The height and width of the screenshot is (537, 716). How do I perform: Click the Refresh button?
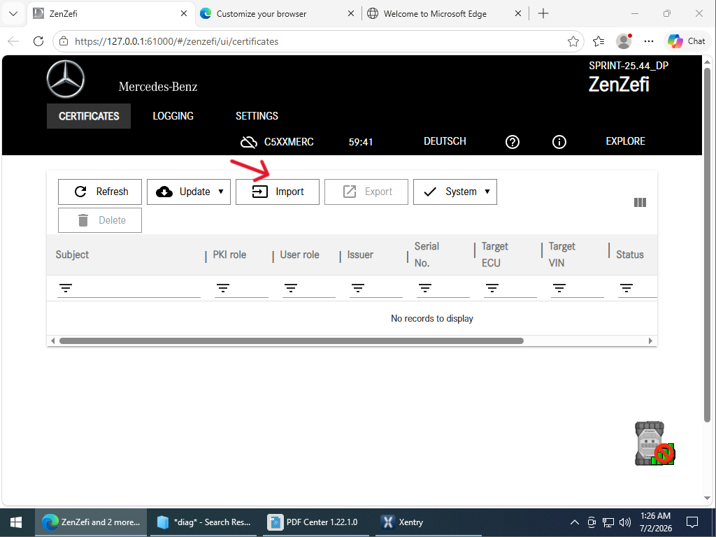point(100,192)
